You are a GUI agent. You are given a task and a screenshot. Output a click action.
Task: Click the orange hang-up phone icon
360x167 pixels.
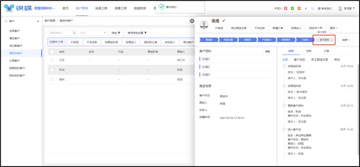click(x=299, y=8)
